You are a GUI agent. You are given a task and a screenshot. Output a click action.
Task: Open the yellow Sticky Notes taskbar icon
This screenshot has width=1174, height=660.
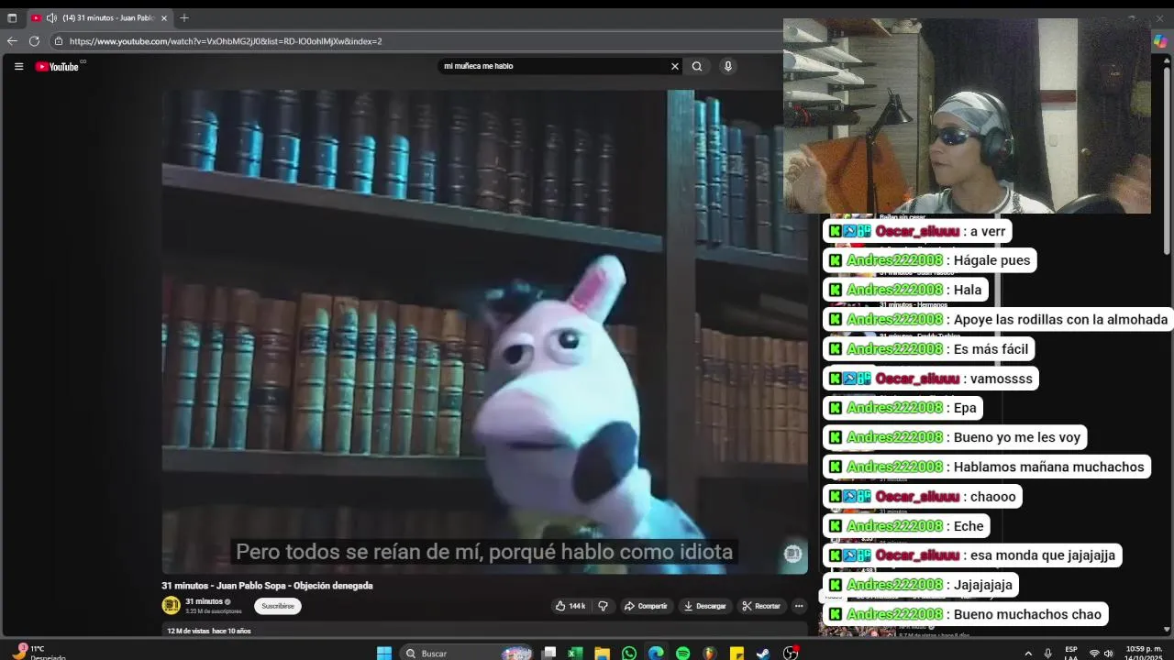737,653
